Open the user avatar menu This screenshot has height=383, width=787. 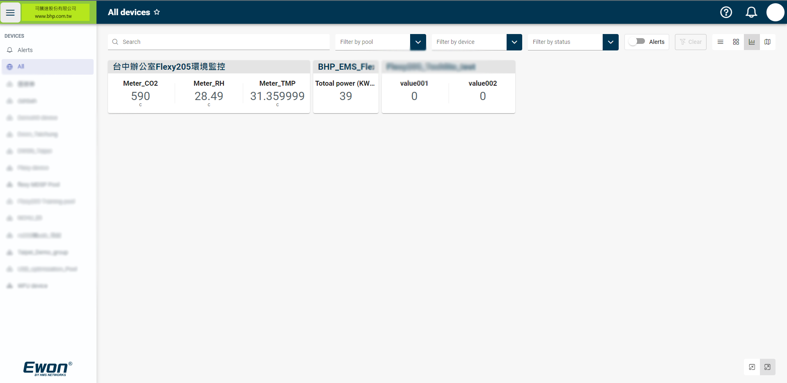pos(775,12)
